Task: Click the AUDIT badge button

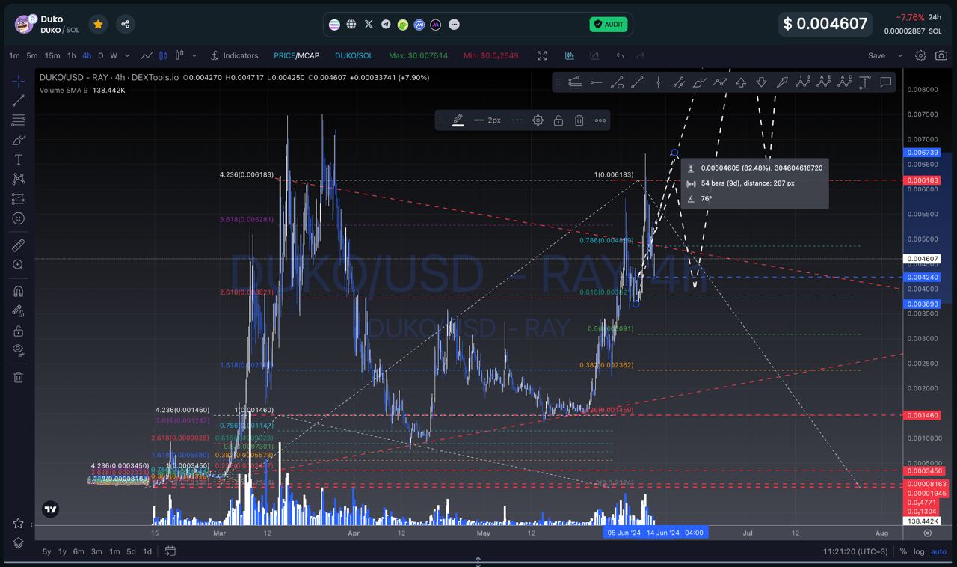Action: [x=609, y=25]
